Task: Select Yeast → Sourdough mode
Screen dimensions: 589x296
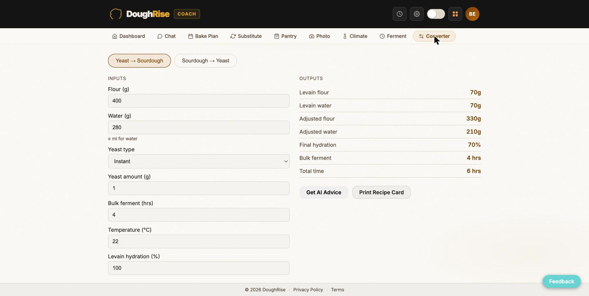Action: click(139, 61)
